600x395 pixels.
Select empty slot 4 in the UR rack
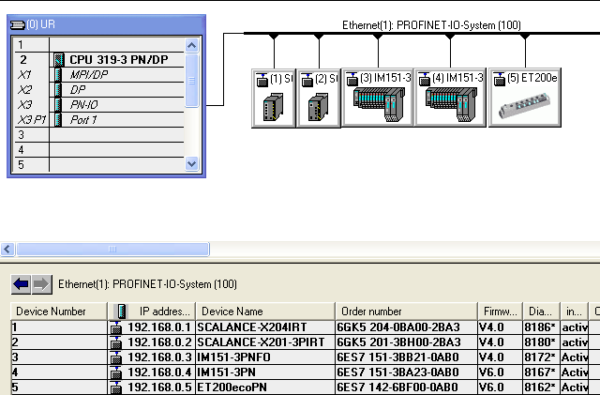99,150
